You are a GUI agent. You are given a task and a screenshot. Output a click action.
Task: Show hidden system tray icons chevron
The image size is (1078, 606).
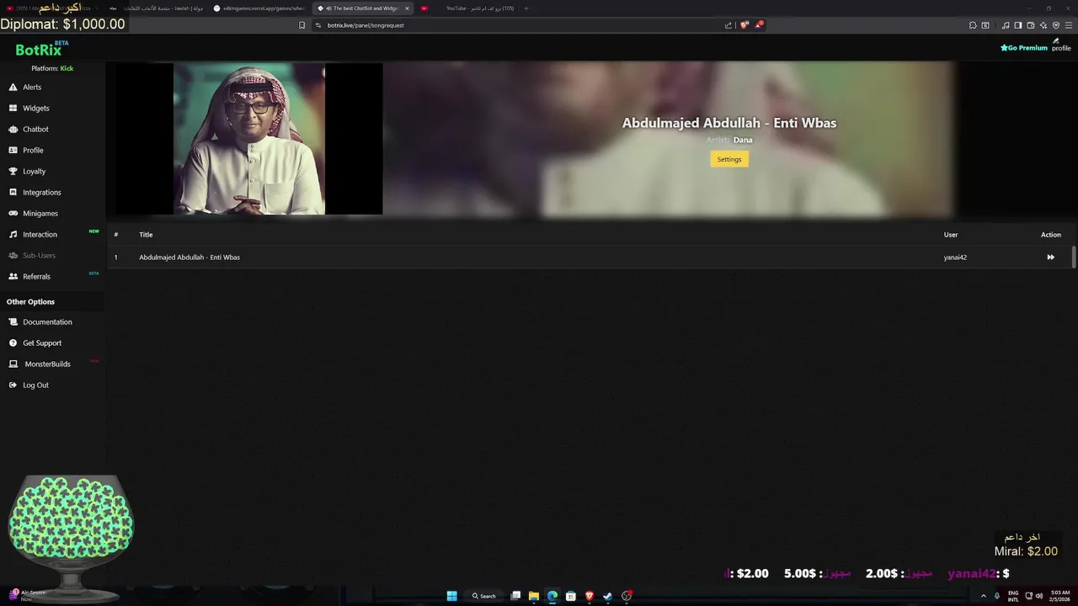coord(983,596)
